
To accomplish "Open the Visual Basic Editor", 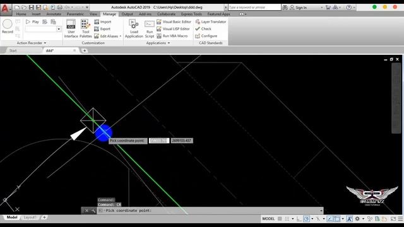I will [174, 22].
